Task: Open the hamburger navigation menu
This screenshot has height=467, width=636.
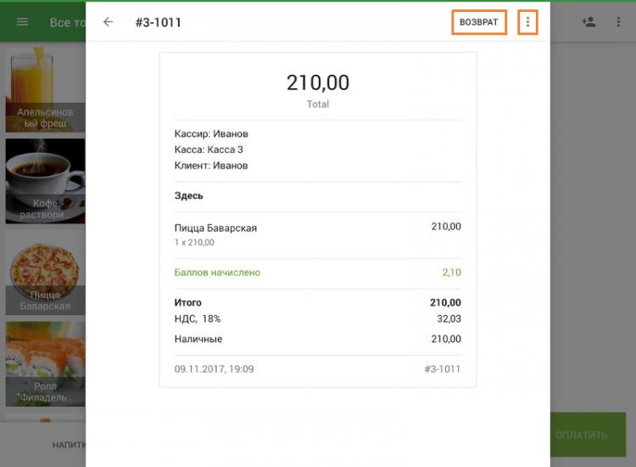Action: coord(22,22)
